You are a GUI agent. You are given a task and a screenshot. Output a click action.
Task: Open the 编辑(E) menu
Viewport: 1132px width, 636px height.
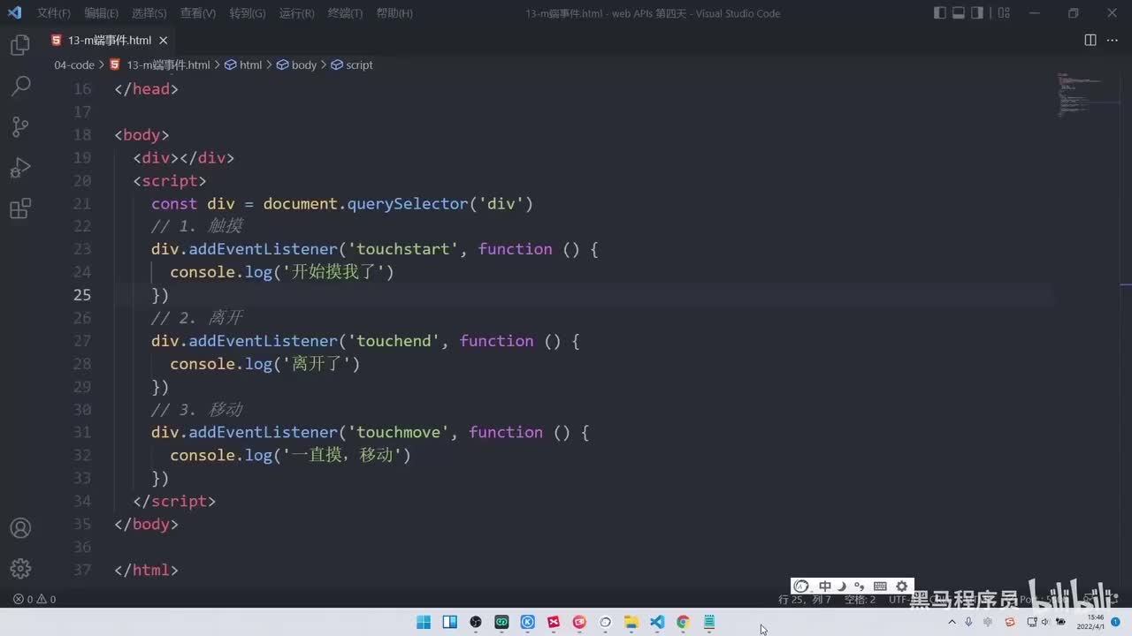point(102,13)
